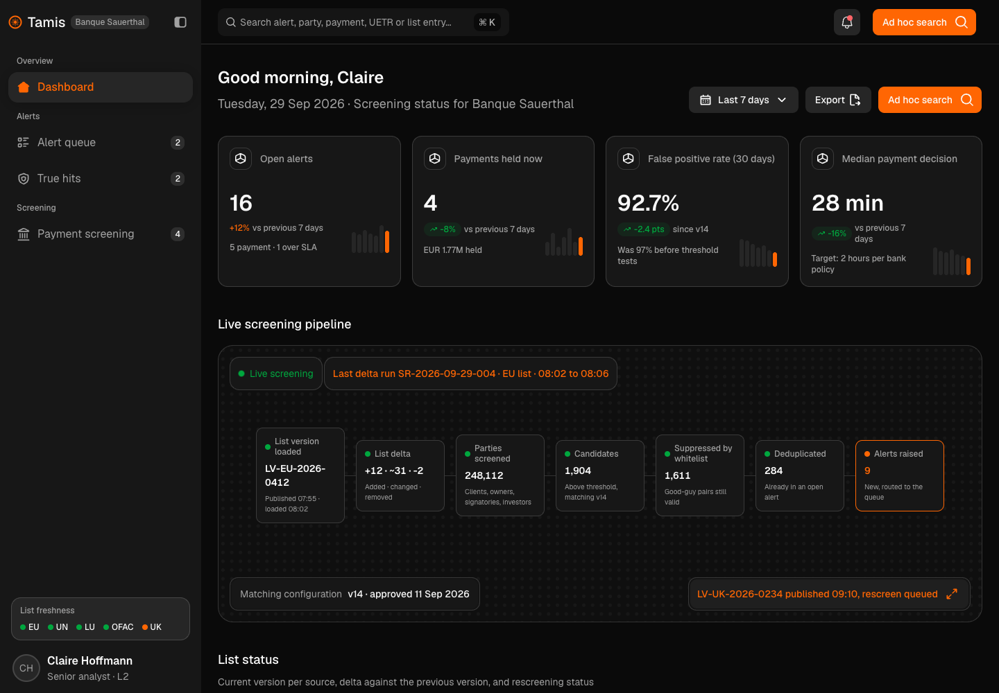This screenshot has height=693, width=999.
Task: Click the Payment screening bank icon
Action: (24, 234)
